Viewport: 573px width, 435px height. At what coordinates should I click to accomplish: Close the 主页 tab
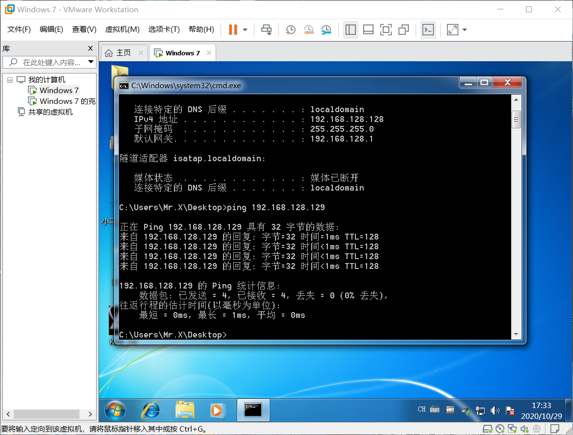141,53
